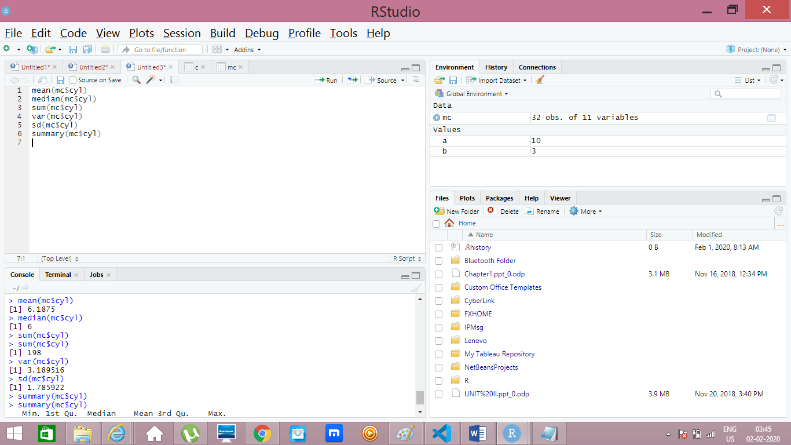The height and width of the screenshot is (445, 791).
Task: Open the Session menu
Action: (182, 33)
